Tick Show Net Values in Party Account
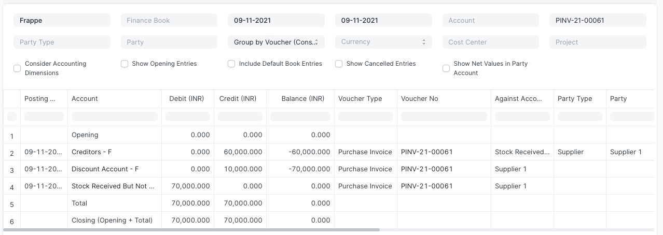663x235 pixels. [446, 68]
